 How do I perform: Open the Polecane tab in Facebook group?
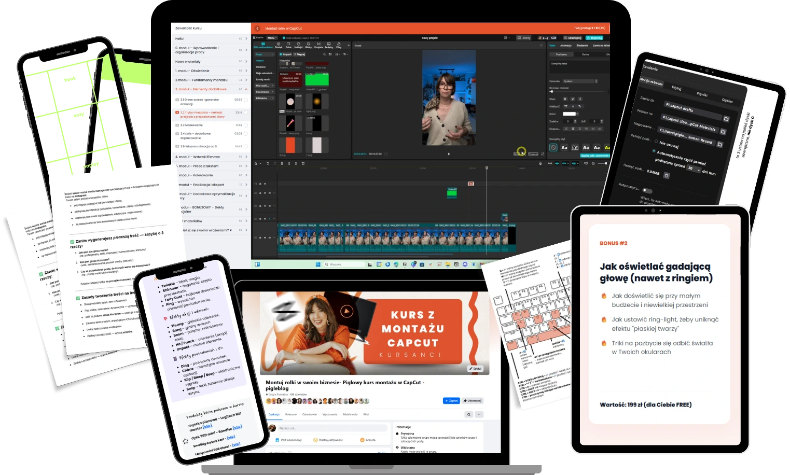click(291, 414)
